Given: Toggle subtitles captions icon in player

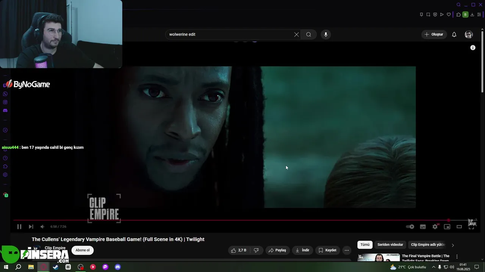Looking at the screenshot, I should point(423,227).
